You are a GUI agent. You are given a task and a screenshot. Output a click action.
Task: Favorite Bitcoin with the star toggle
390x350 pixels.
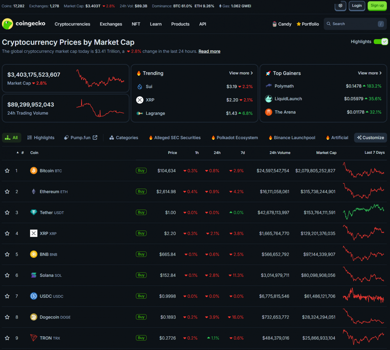pyautogui.click(x=7, y=171)
